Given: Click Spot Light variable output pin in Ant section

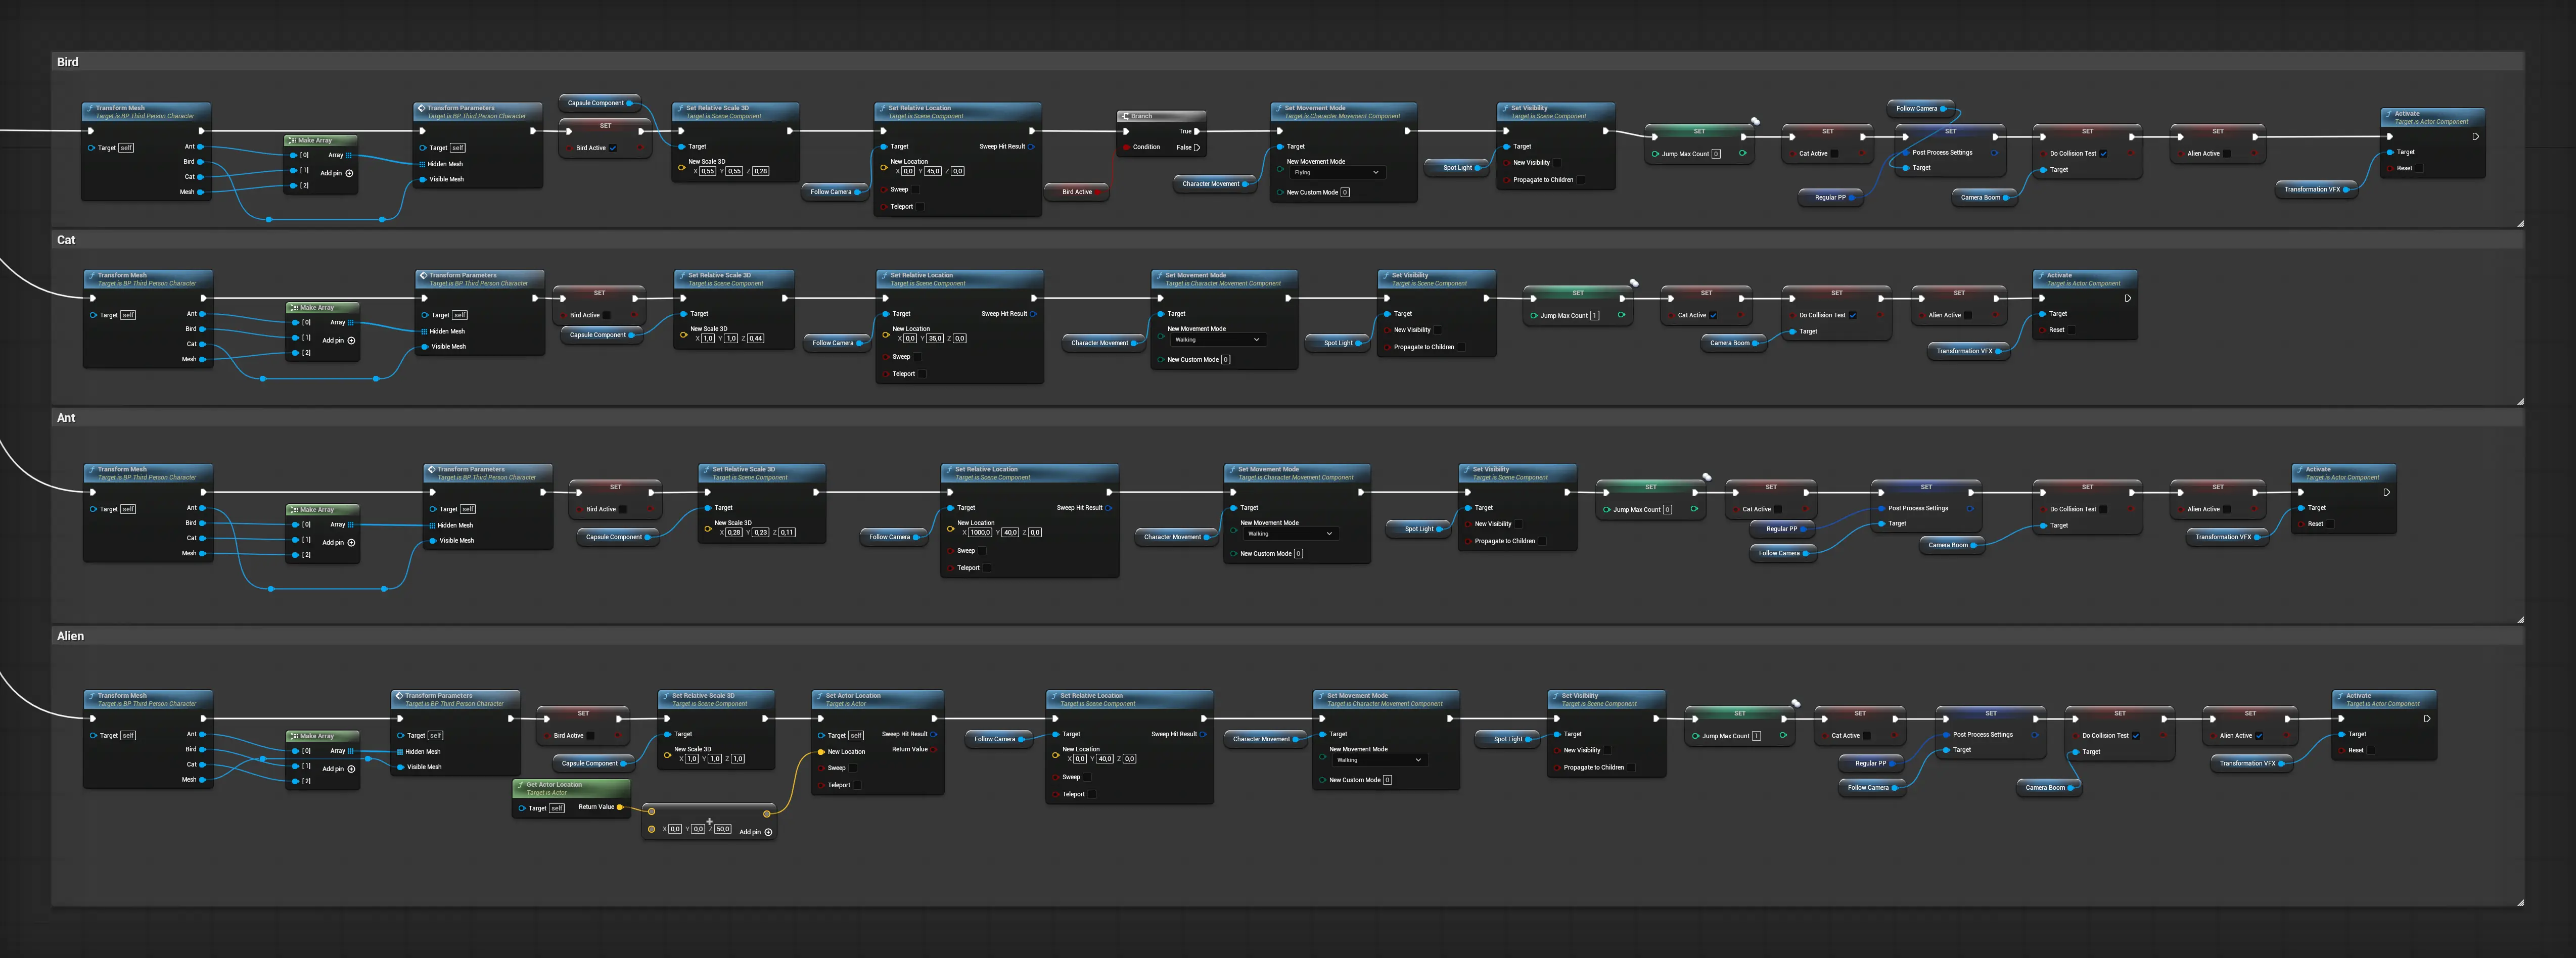Looking at the screenshot, I should pos(1441,529).
